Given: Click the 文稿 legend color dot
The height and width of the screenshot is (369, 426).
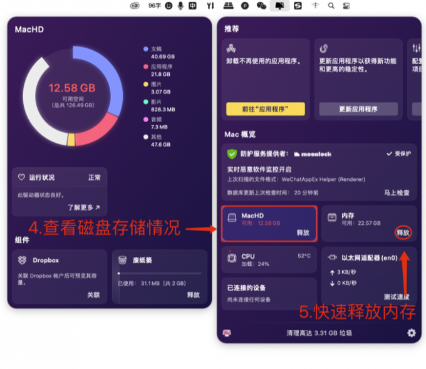Looking at the screenshot, I should coord(146,49).
